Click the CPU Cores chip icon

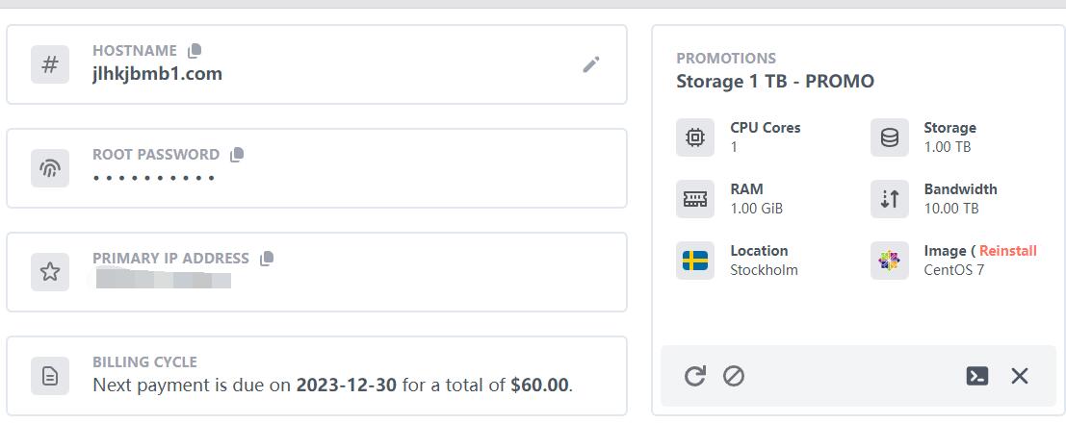pyautogui.click(x=695, y=137)
